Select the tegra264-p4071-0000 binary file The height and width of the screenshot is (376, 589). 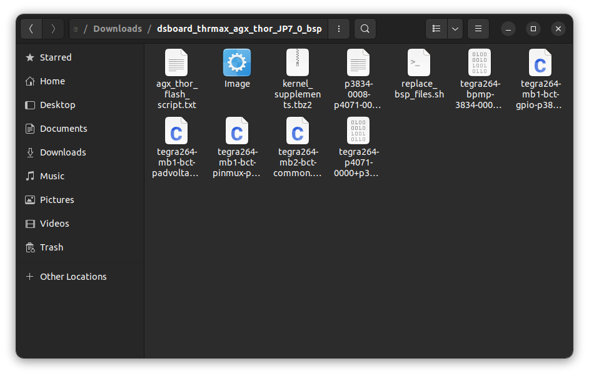358,131
